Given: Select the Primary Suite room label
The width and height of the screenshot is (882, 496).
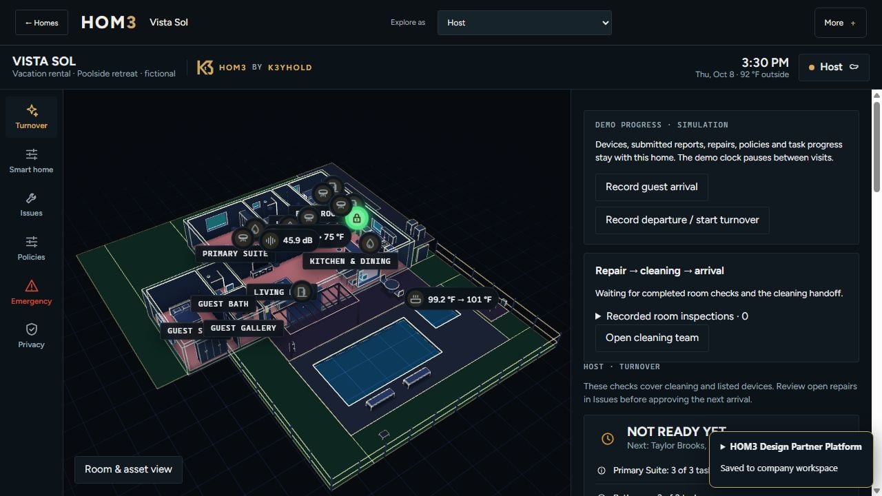Looking at the screenshot, I should (235, 254).
